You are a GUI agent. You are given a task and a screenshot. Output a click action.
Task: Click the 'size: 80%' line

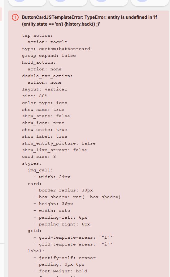[35, 96]
